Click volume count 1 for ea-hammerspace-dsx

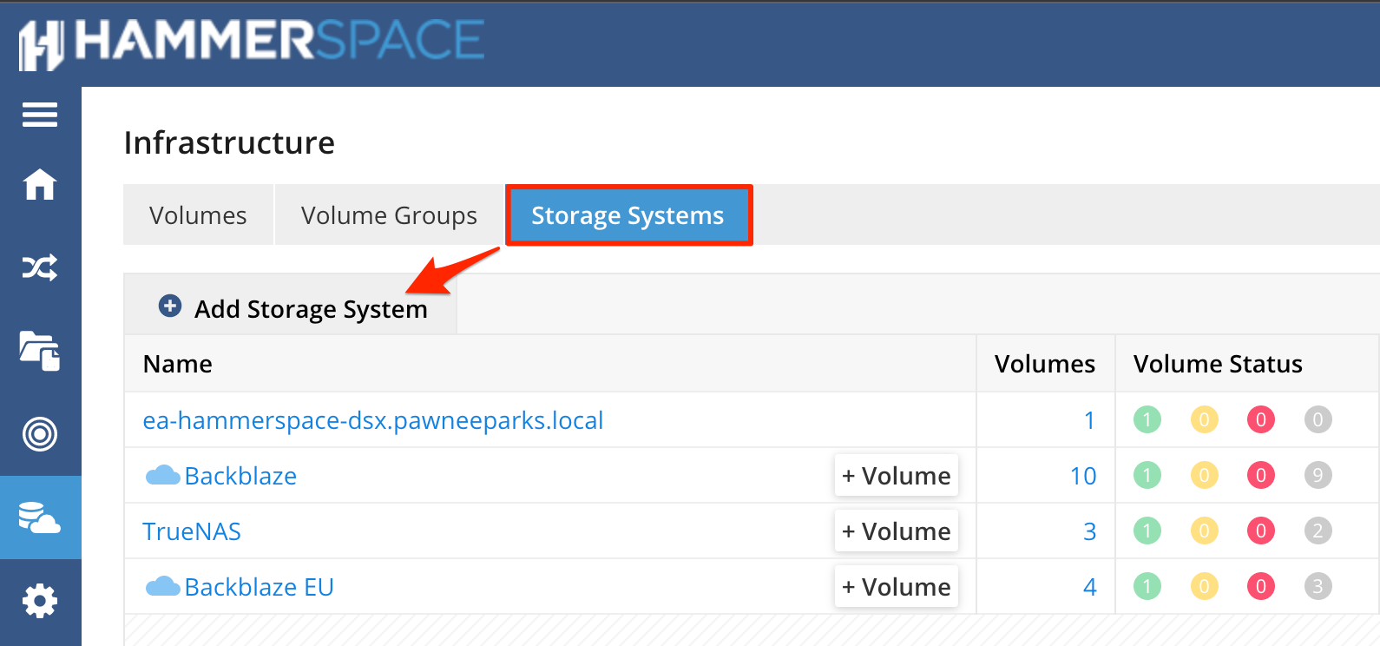1090,420
